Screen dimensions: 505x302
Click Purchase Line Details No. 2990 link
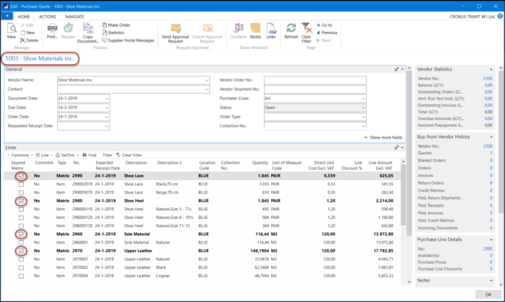pyautogui.click(x=488, y=249)
